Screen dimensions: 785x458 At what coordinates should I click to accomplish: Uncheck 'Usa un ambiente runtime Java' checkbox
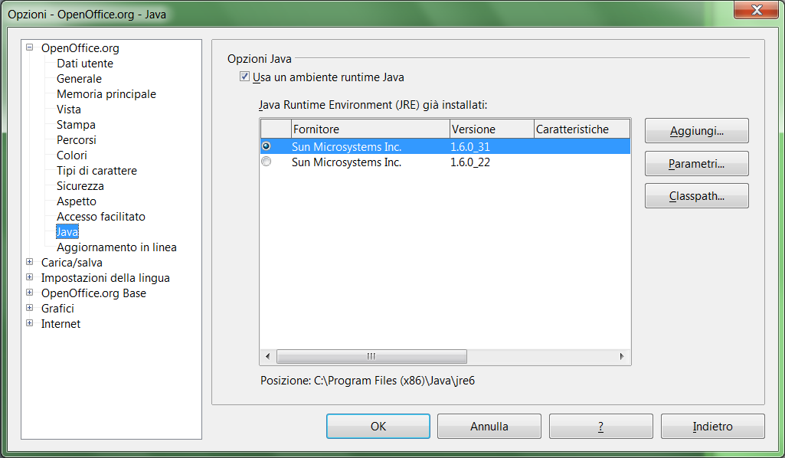pos(244,77)
